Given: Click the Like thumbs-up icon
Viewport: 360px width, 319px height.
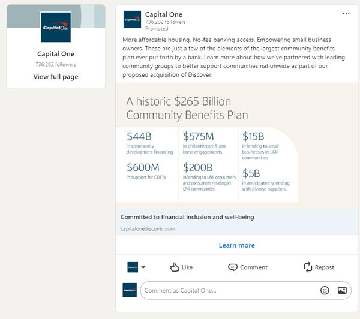Looking at the screenshot, I should pos(175,267).
